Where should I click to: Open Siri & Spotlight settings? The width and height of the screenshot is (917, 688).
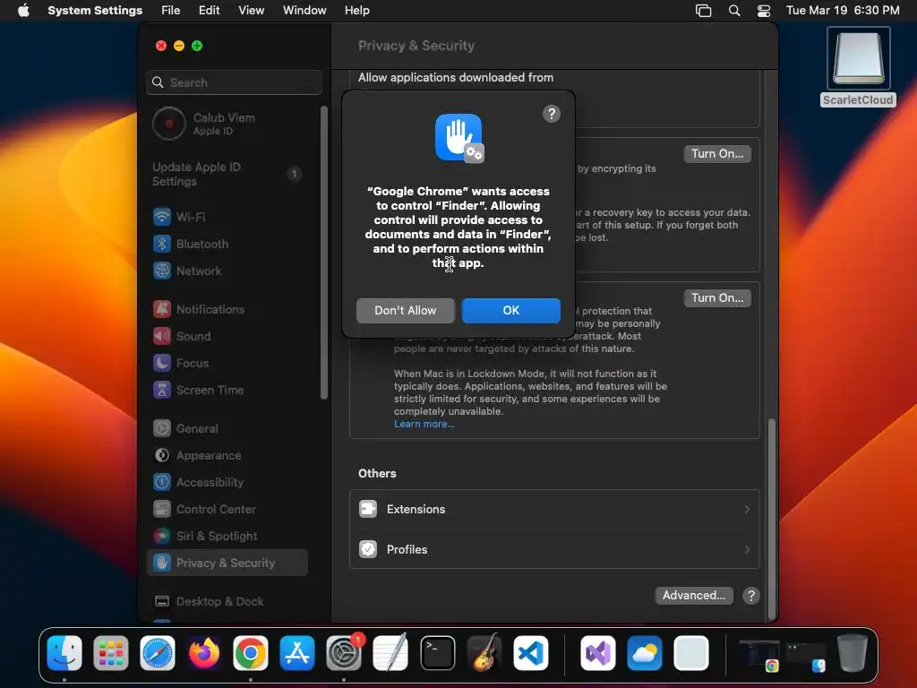click(227, 537)
